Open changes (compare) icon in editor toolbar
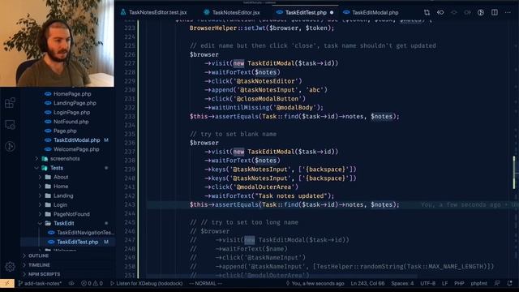The height and width of the screenshot is (292, 519). [427, 13]
